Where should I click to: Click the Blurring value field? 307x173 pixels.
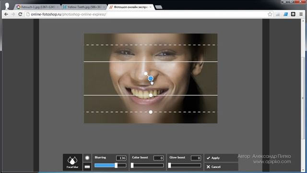point(121,158)
